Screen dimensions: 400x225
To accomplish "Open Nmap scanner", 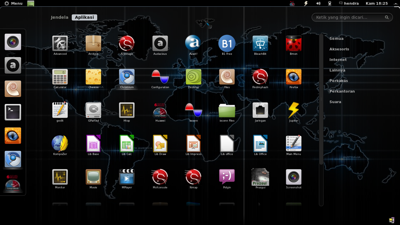I will [194, 177].
